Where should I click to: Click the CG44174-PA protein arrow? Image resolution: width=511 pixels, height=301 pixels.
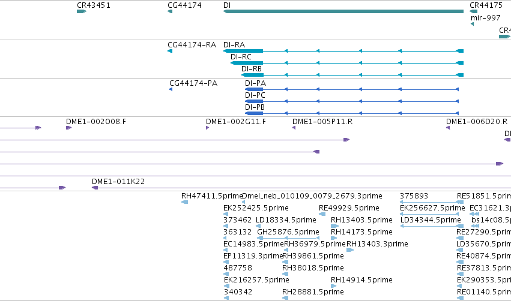coord(171,89)
